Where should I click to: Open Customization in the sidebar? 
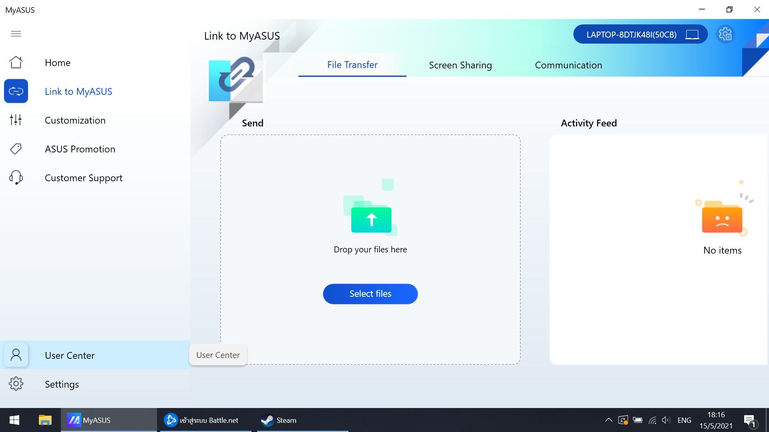[75, 120]
